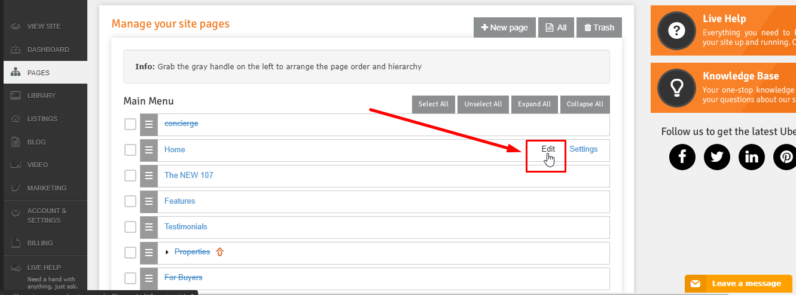
Task: Open the Twitter social icon
Action: (716, 157)
